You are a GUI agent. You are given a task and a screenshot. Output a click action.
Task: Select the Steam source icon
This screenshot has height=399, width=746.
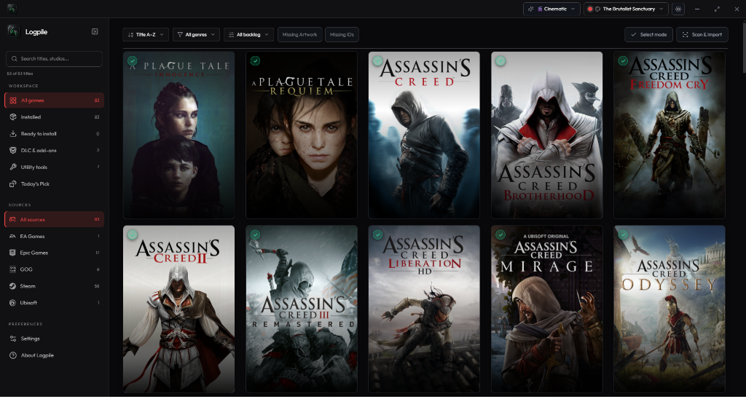click(13, 286)
